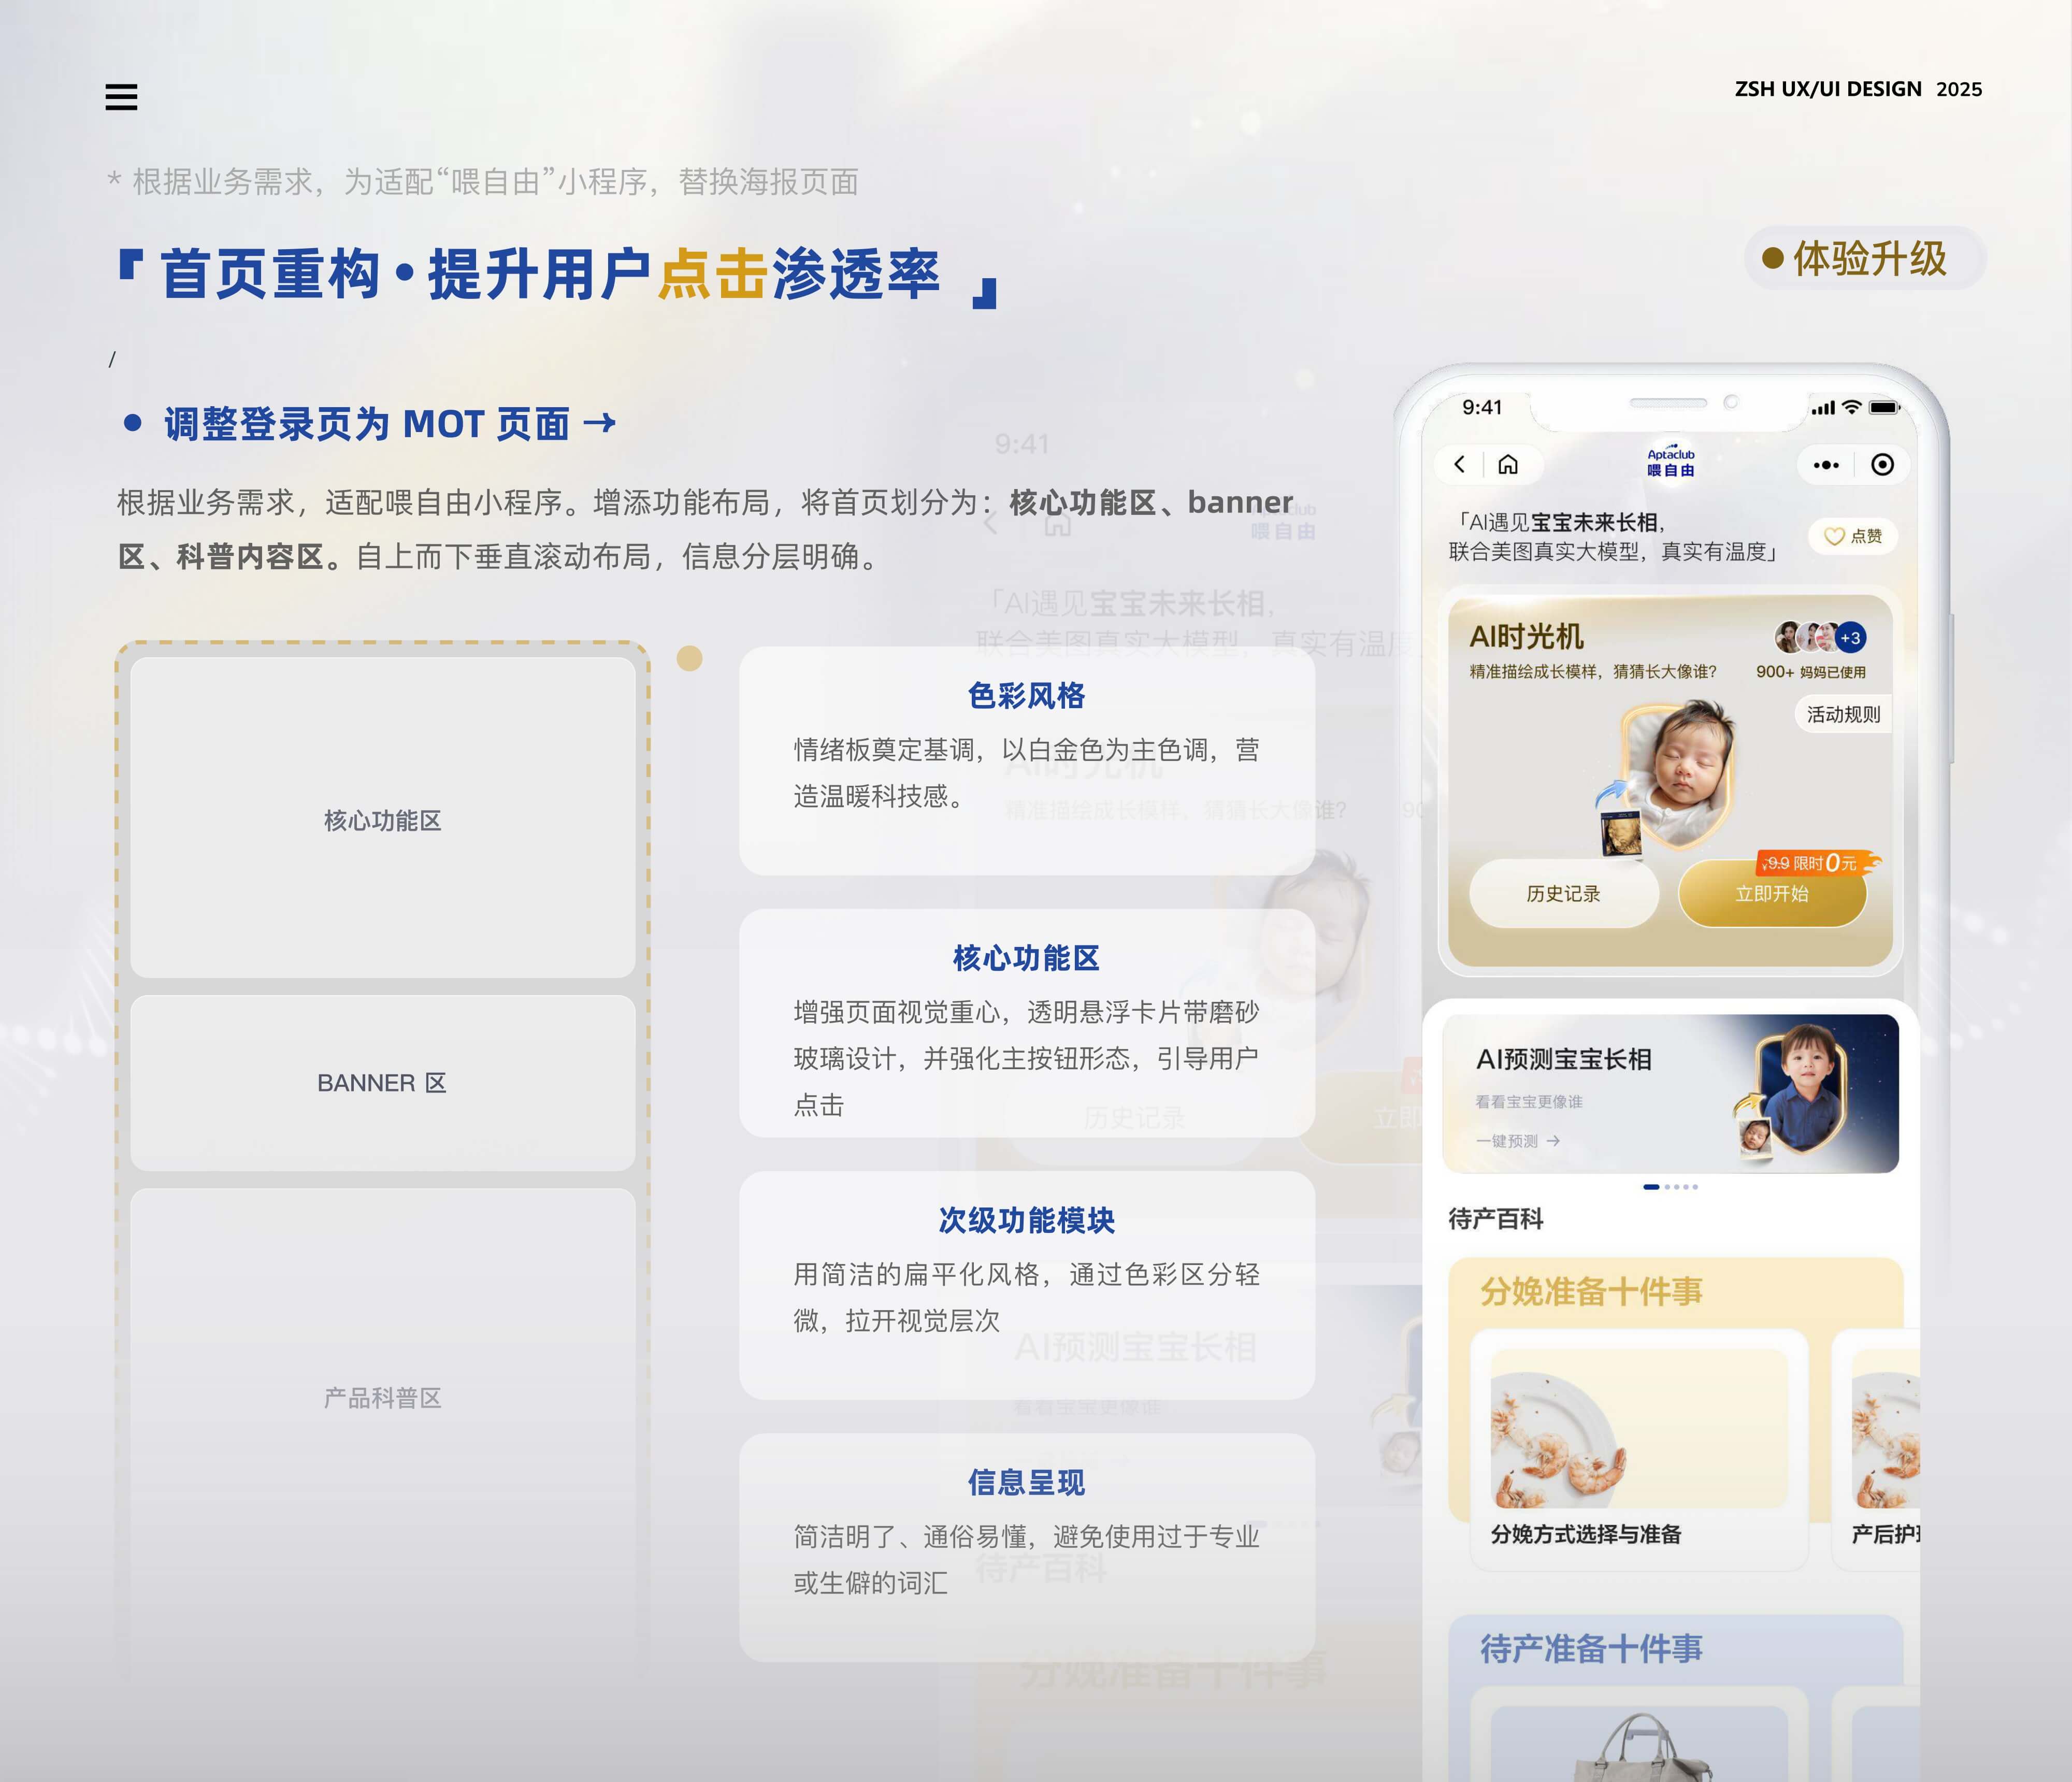Tap the circular target close icon

tap(1882, 465)
